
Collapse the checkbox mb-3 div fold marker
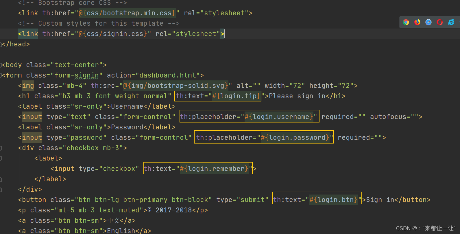(x=1, y=148)
